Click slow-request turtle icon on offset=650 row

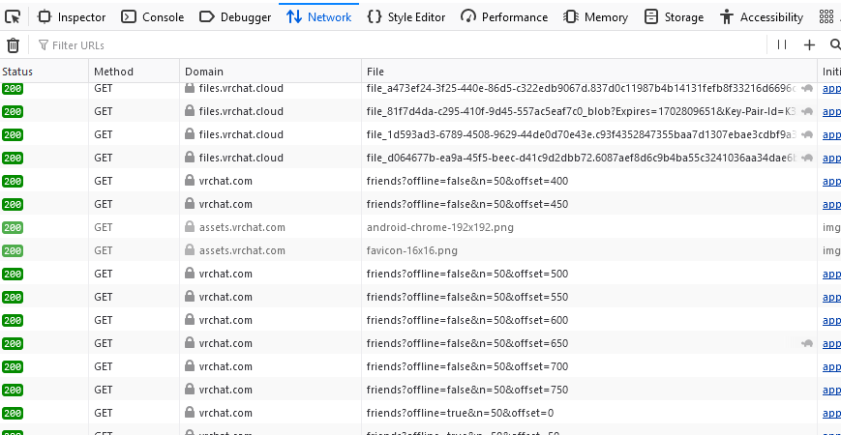tap(807, 343)
